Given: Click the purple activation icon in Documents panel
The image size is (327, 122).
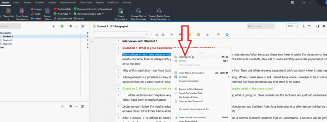Looking at the screenshot, I should pos(54,26).
